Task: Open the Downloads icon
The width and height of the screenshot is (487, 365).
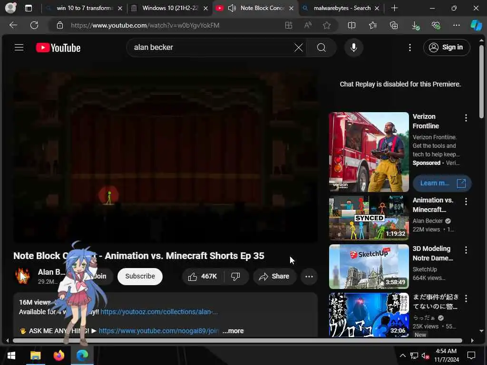Action: click(x=415, y=26)
